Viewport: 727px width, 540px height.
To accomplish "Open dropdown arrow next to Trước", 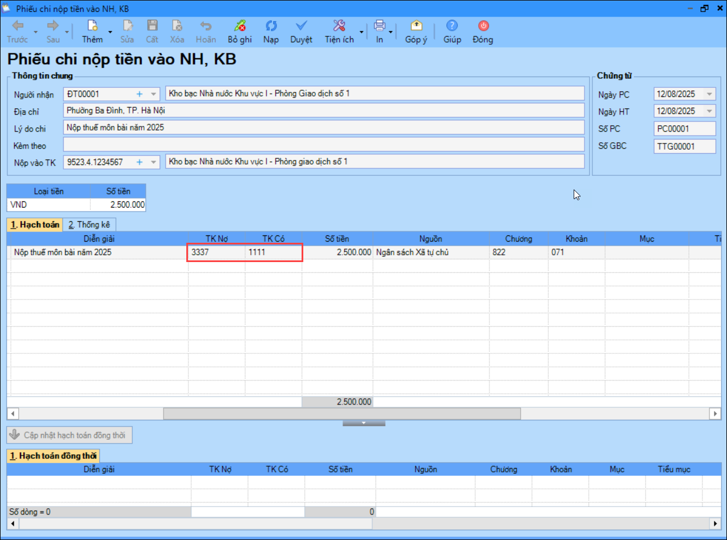I will pyautogui.click(x=36, y=32).
